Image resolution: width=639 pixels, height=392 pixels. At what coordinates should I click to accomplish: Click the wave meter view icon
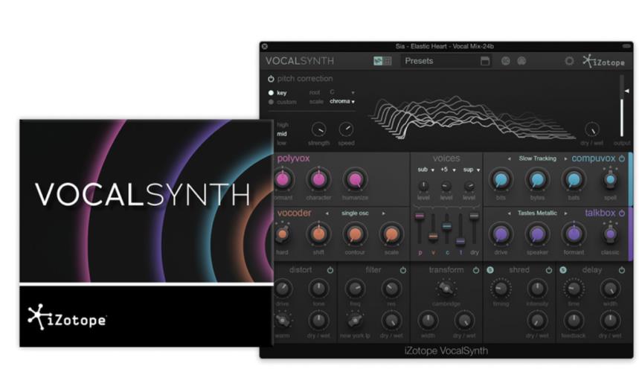[x=378, y=61]
